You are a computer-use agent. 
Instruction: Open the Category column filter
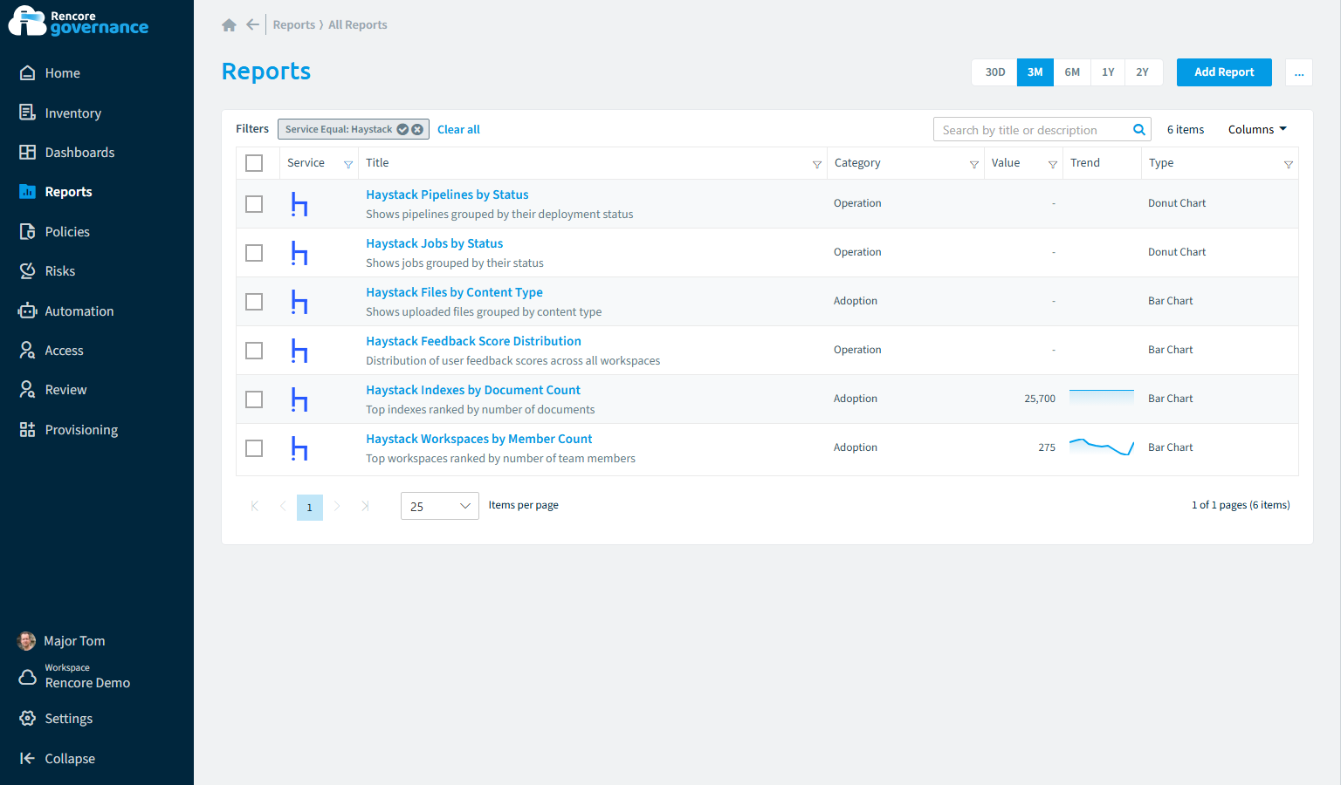click(x=974, y=164)
